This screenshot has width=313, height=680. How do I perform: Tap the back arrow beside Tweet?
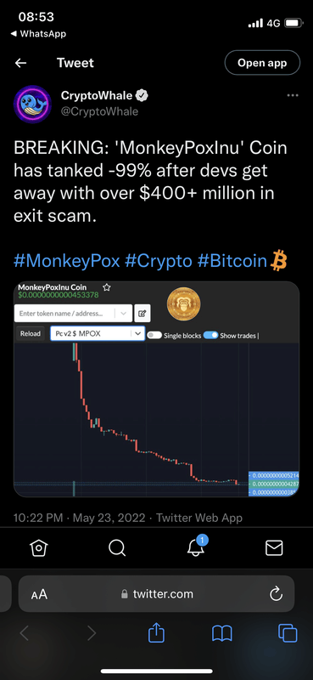pos(20,63)
